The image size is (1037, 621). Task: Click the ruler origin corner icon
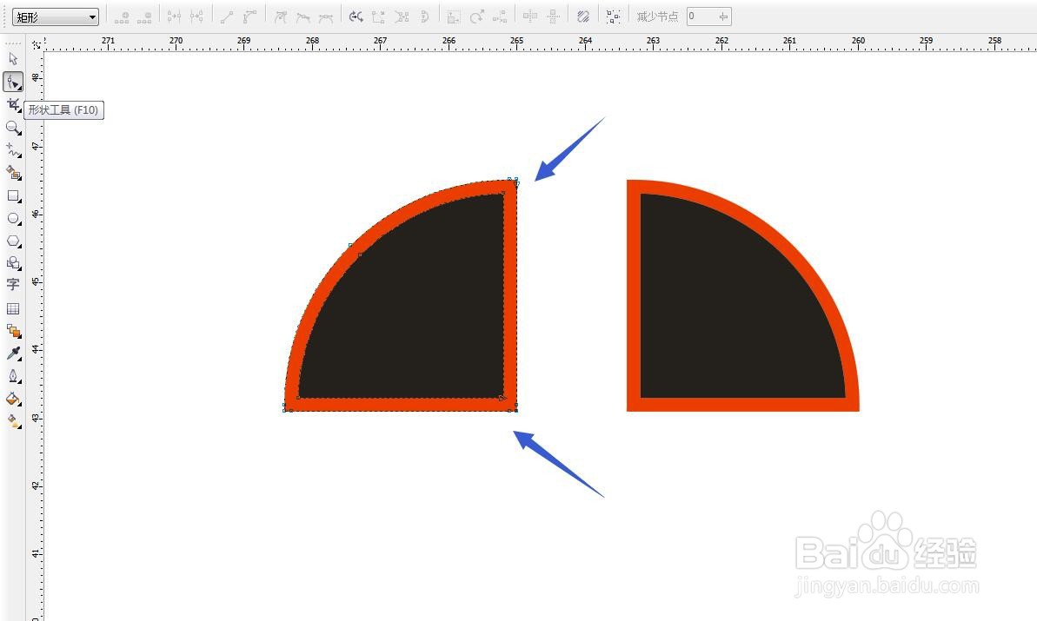point(36,43)
